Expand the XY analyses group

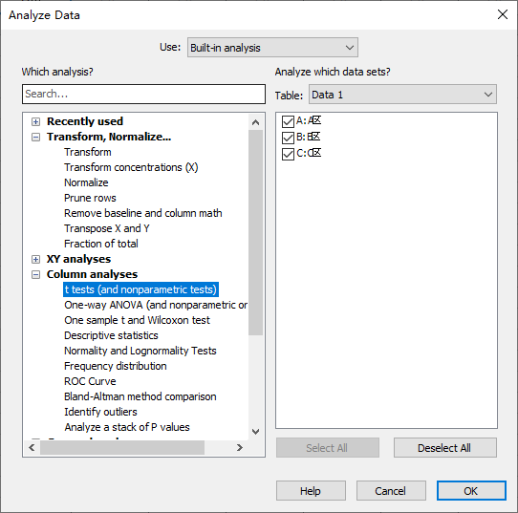point(35,259)
